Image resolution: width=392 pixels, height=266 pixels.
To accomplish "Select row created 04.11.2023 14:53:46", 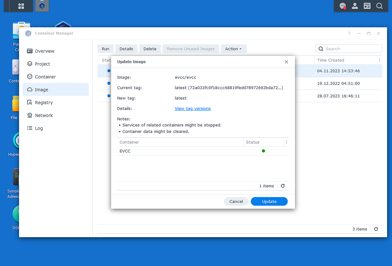I will click(x=339, y=71).
